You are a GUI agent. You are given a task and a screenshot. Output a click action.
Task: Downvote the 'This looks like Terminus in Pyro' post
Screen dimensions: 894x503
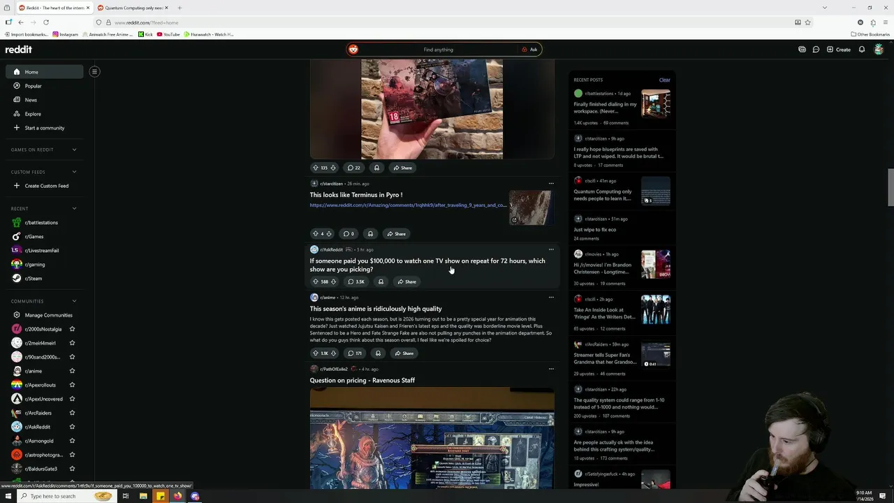(x=329, y=233)
